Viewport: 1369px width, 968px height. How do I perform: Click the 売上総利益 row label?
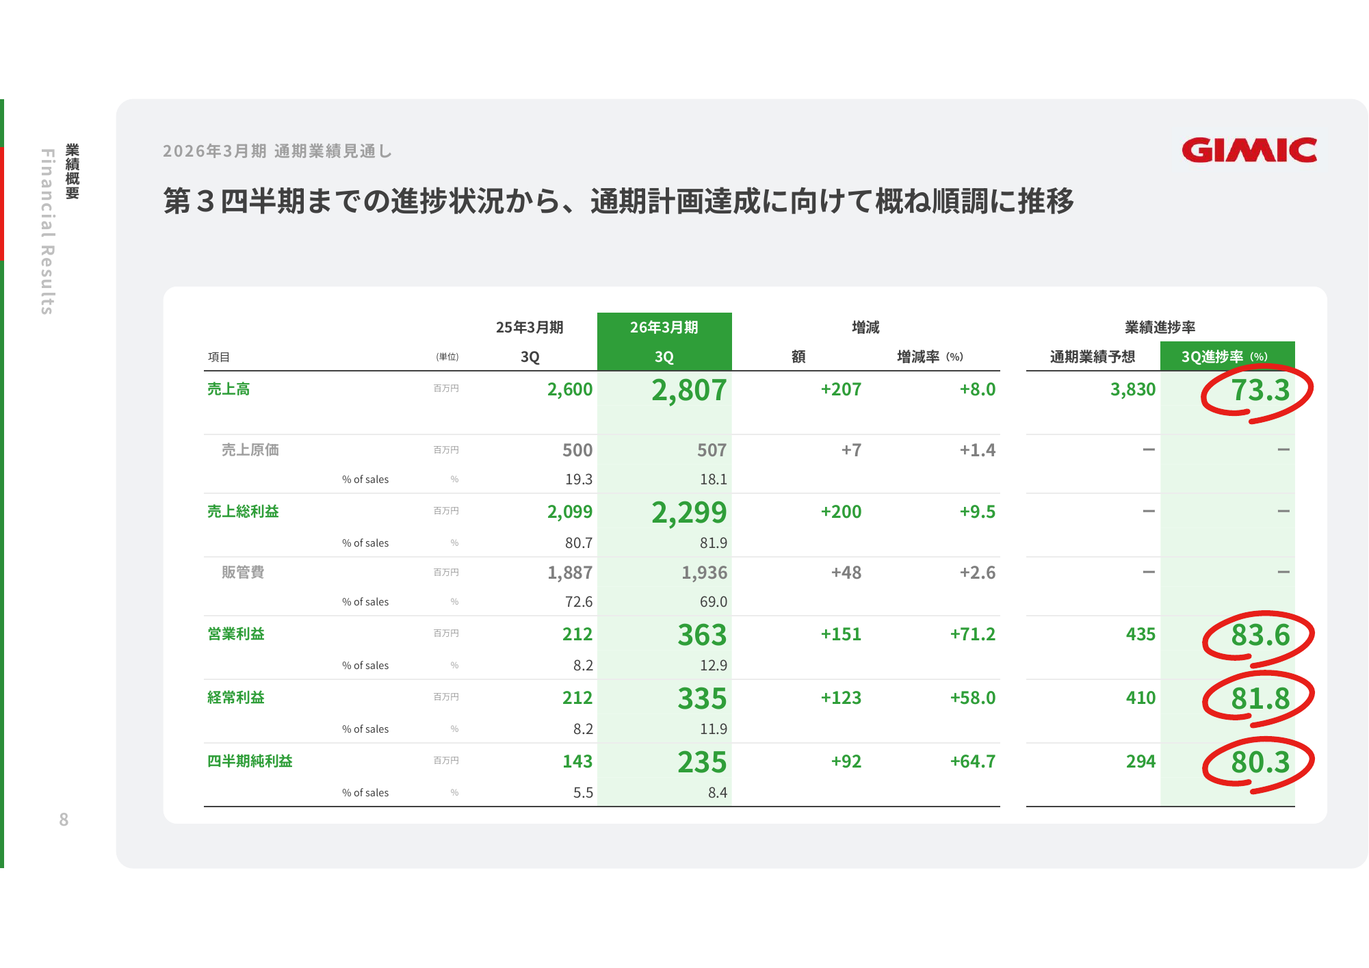[243, 512]
